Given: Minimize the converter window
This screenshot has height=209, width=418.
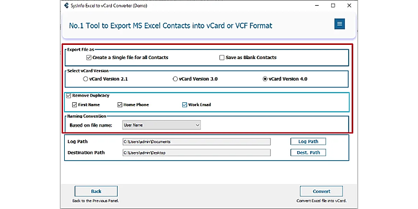Looking at the screenshot, I should [317, 6].
